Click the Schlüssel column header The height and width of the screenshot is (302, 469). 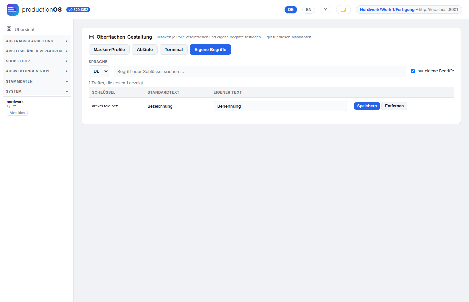pyautogui.click(x=104, y=92)
